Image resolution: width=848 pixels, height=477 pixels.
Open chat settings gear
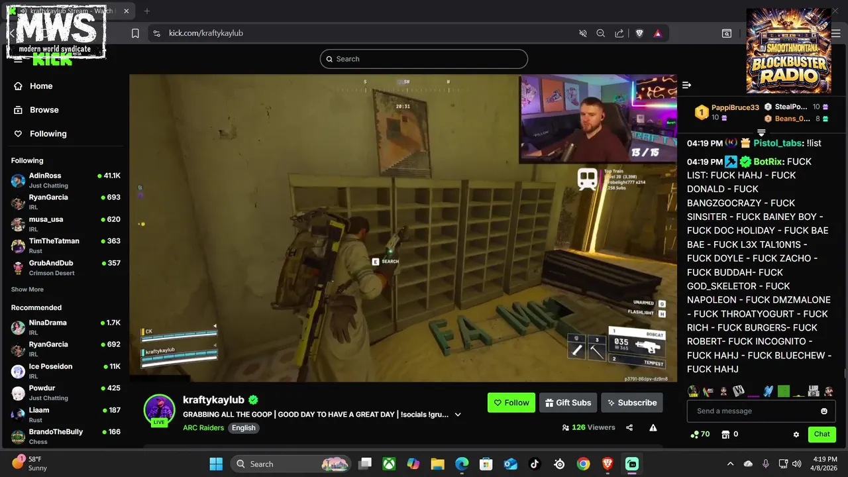tap(796, 435)
